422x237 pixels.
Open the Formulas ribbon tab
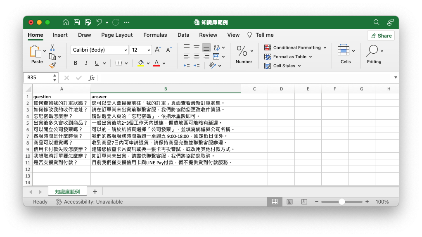coord(155,35)
